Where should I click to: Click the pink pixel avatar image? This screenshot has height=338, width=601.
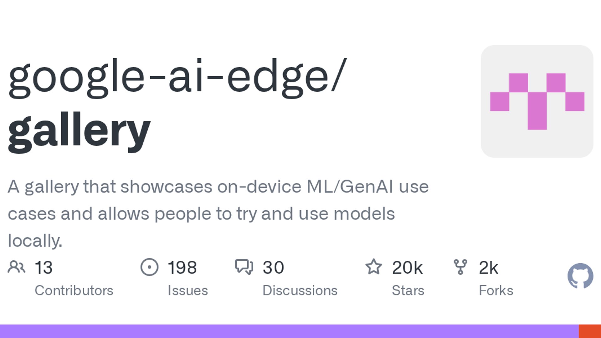pos(537,101)
